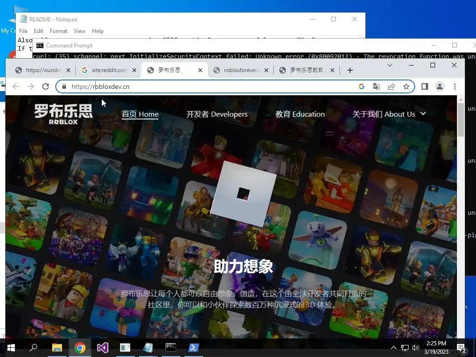This screenshot has width=476, height=357.
Task: Go to 首页 Home link
Action: (x=140, y=114)
